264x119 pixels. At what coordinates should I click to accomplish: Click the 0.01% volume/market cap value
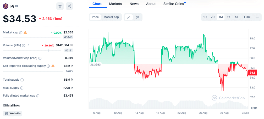pos(69,58)
